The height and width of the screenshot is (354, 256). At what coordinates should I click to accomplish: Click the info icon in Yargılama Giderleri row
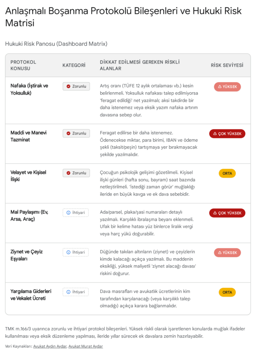click(68, 292)
